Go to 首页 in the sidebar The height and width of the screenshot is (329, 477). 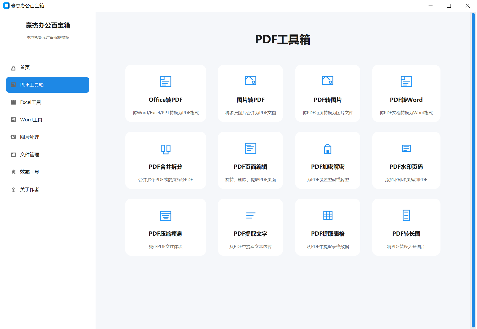(48, 67)
